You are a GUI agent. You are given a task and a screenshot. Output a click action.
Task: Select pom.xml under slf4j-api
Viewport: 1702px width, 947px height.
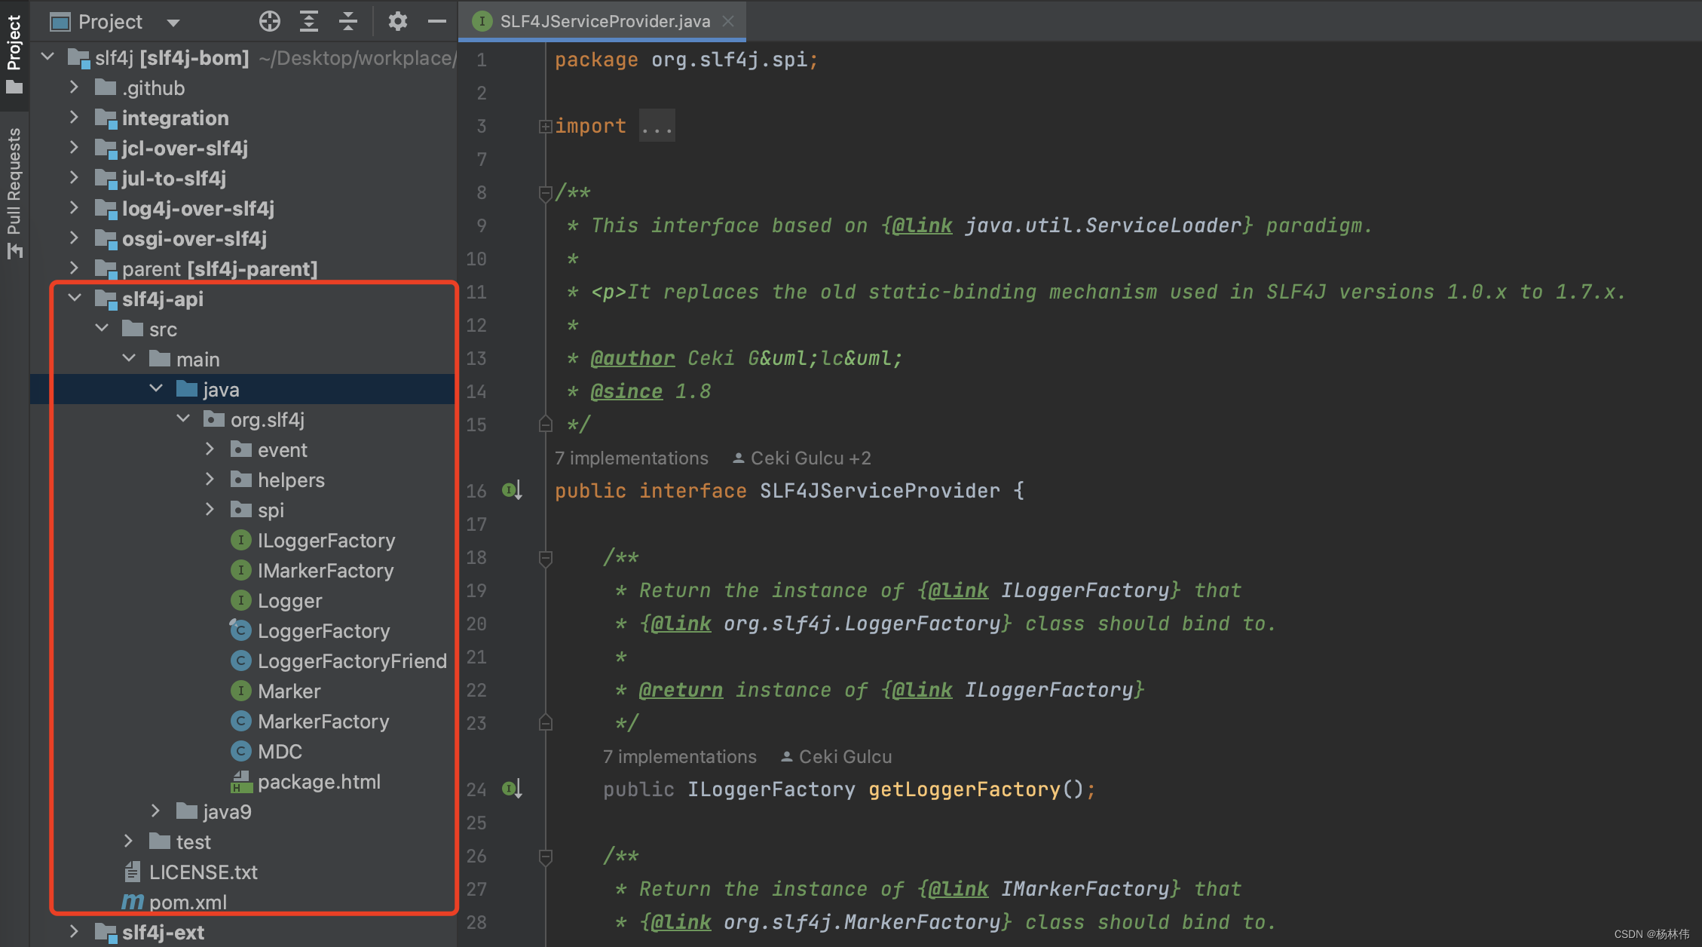188,902
